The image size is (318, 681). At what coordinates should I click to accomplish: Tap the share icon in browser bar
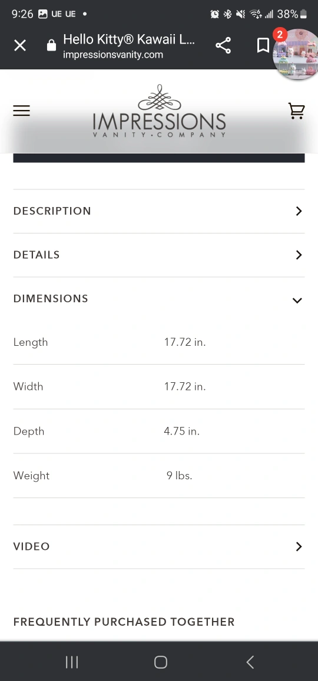click(x=223, y=46)
